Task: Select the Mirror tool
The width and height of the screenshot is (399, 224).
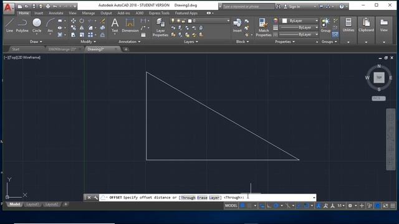Action: click(x=82, y=27)
